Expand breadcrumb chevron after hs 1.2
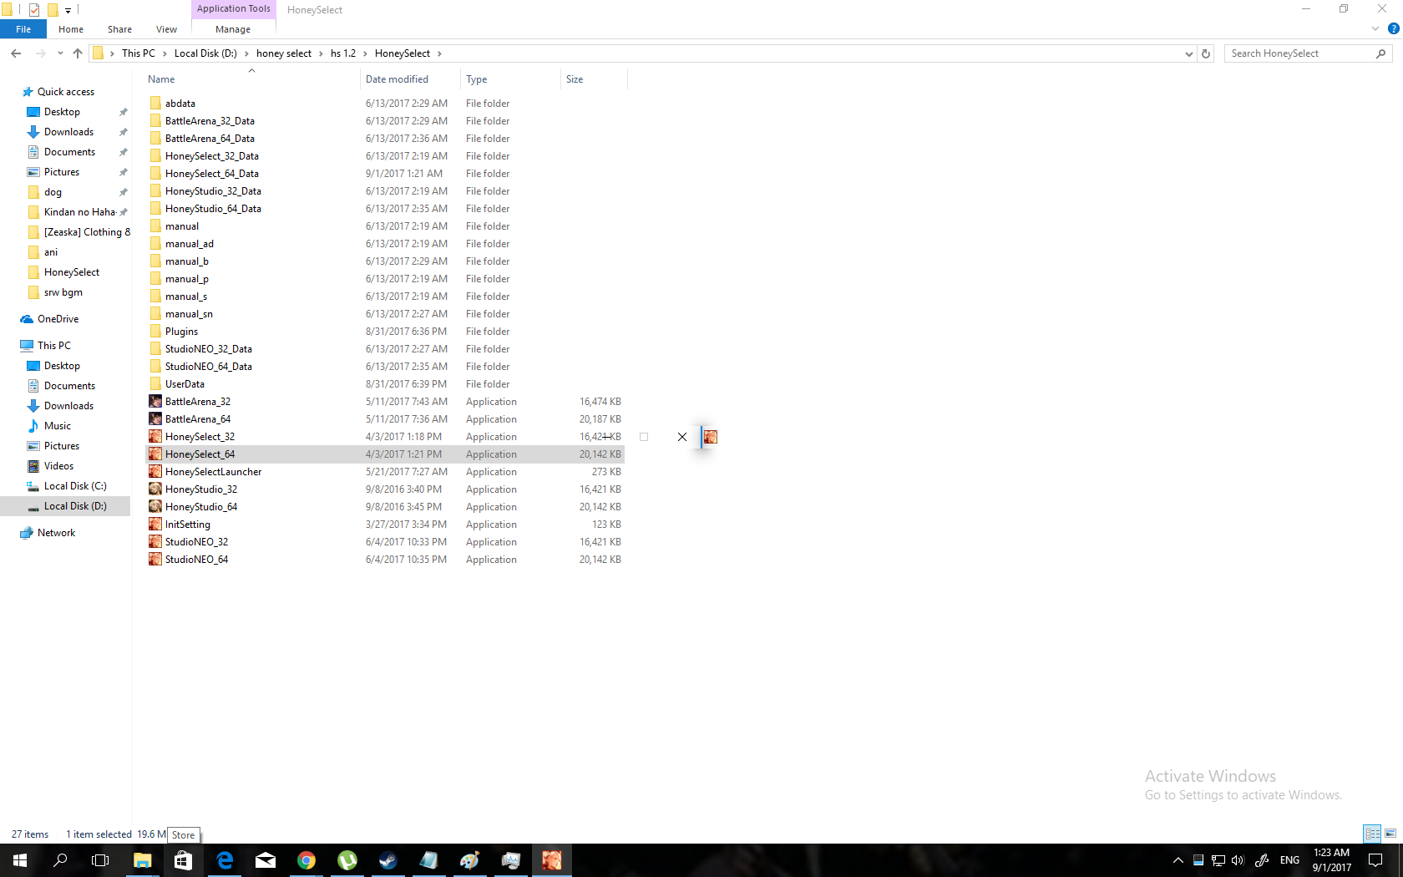The width and height of the screenshot is (1403, 877). pos(365,53)
